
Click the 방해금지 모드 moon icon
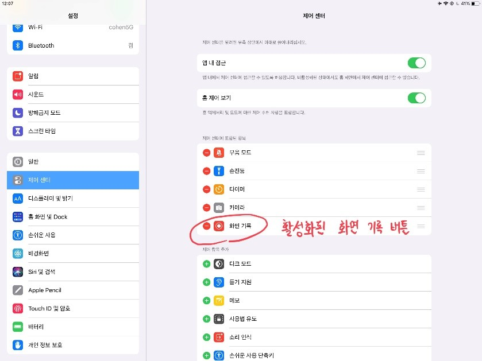(x=18, y=112)
